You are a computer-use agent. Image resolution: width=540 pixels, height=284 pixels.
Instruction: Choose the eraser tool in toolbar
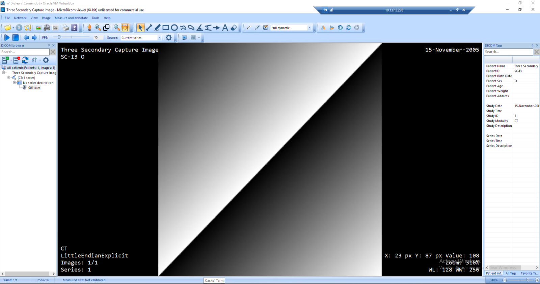[x=234, y=28]
